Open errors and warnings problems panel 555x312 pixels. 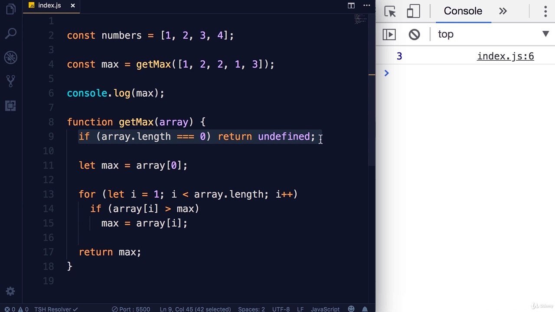pyautogui.click(x=16, y=309)
